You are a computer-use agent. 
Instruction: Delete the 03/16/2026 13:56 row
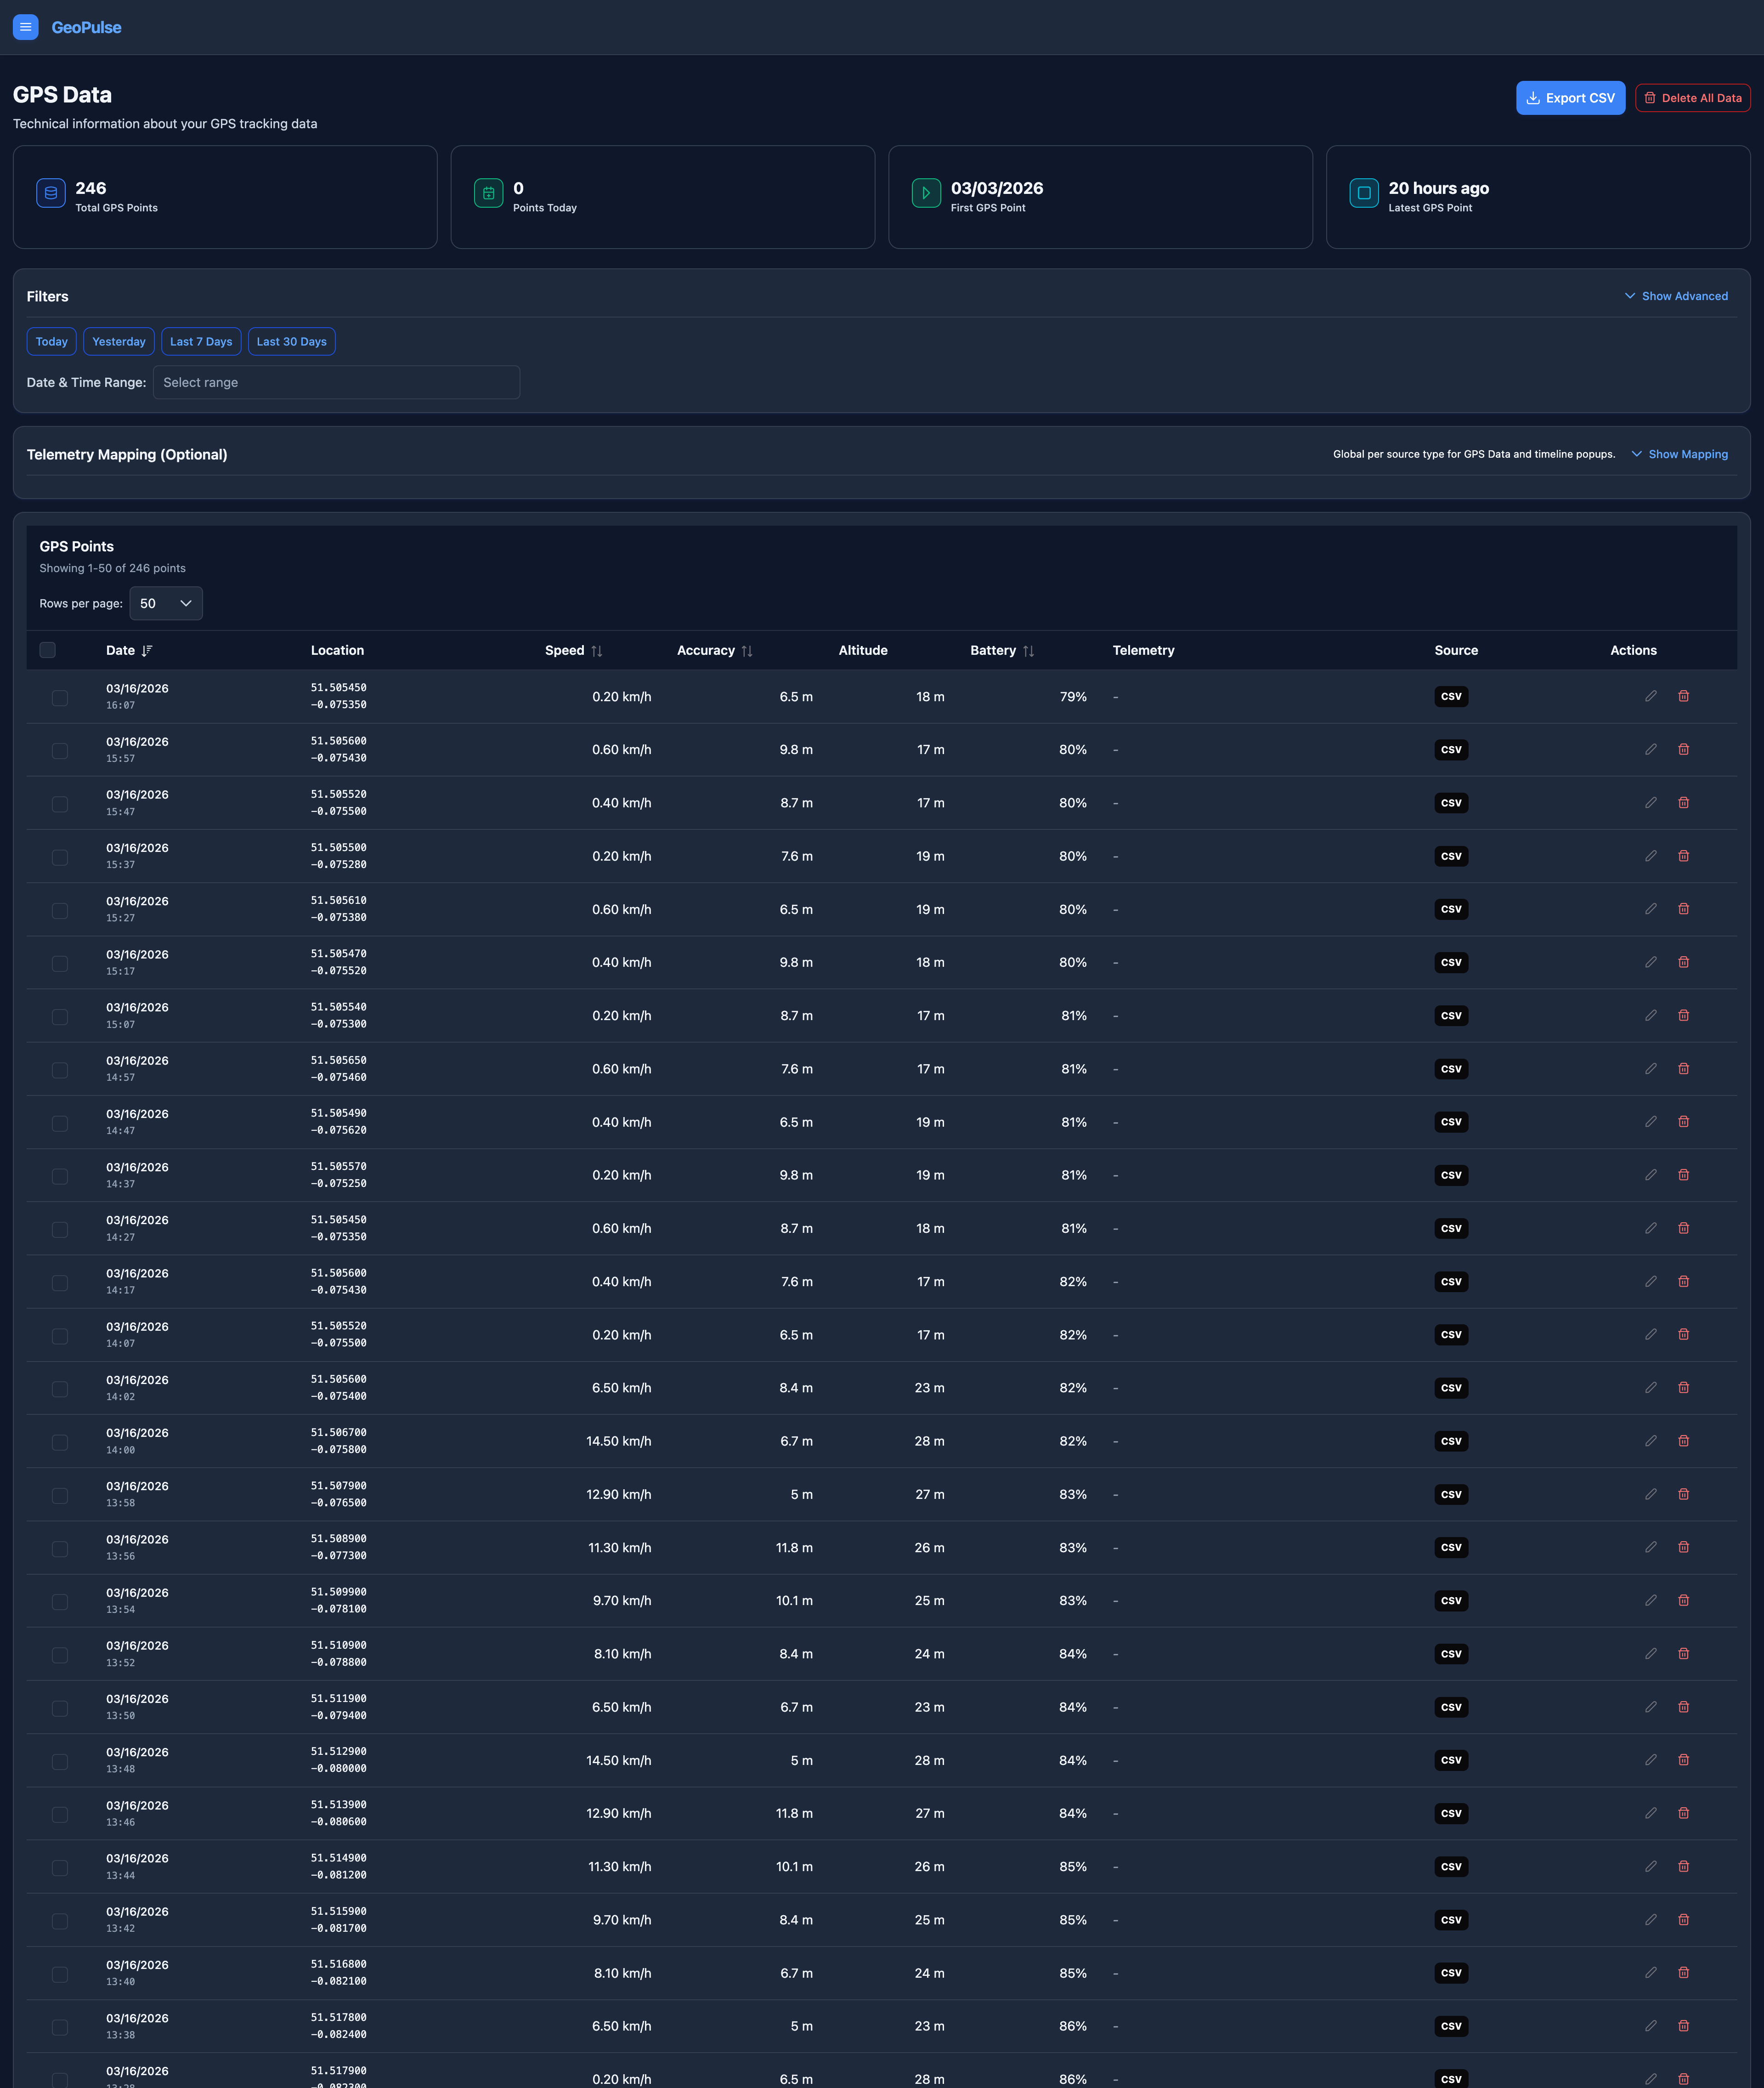coord(1684,1547)
